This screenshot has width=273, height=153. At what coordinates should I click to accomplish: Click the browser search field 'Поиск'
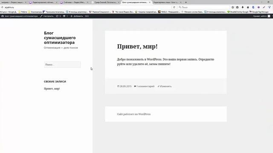pyautogui.click(x=203, y=7)
